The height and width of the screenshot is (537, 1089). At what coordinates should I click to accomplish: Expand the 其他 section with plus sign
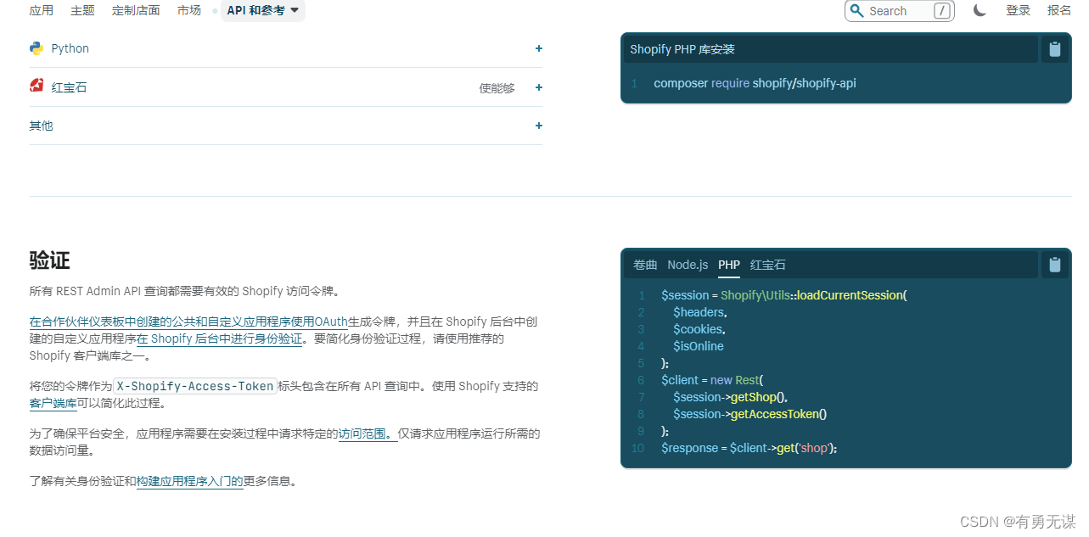point(539,126)
